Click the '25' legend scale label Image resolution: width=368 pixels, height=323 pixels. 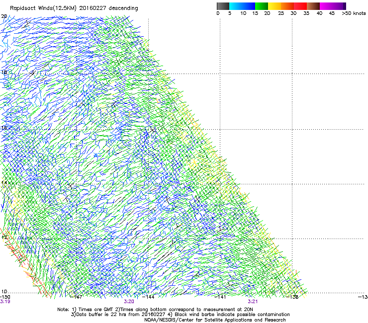(x=281, y=13)
